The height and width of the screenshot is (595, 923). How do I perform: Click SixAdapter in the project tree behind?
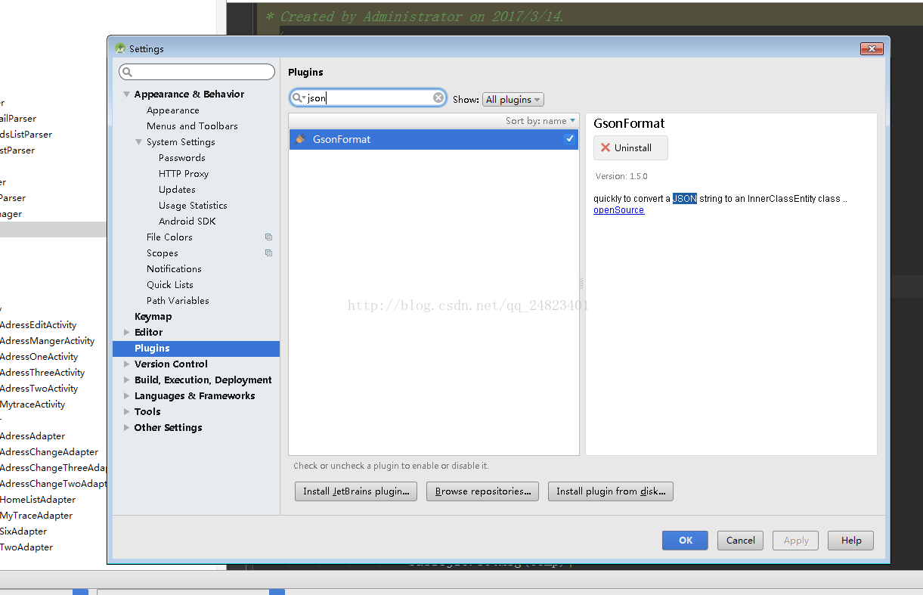(x=23, y=531)
